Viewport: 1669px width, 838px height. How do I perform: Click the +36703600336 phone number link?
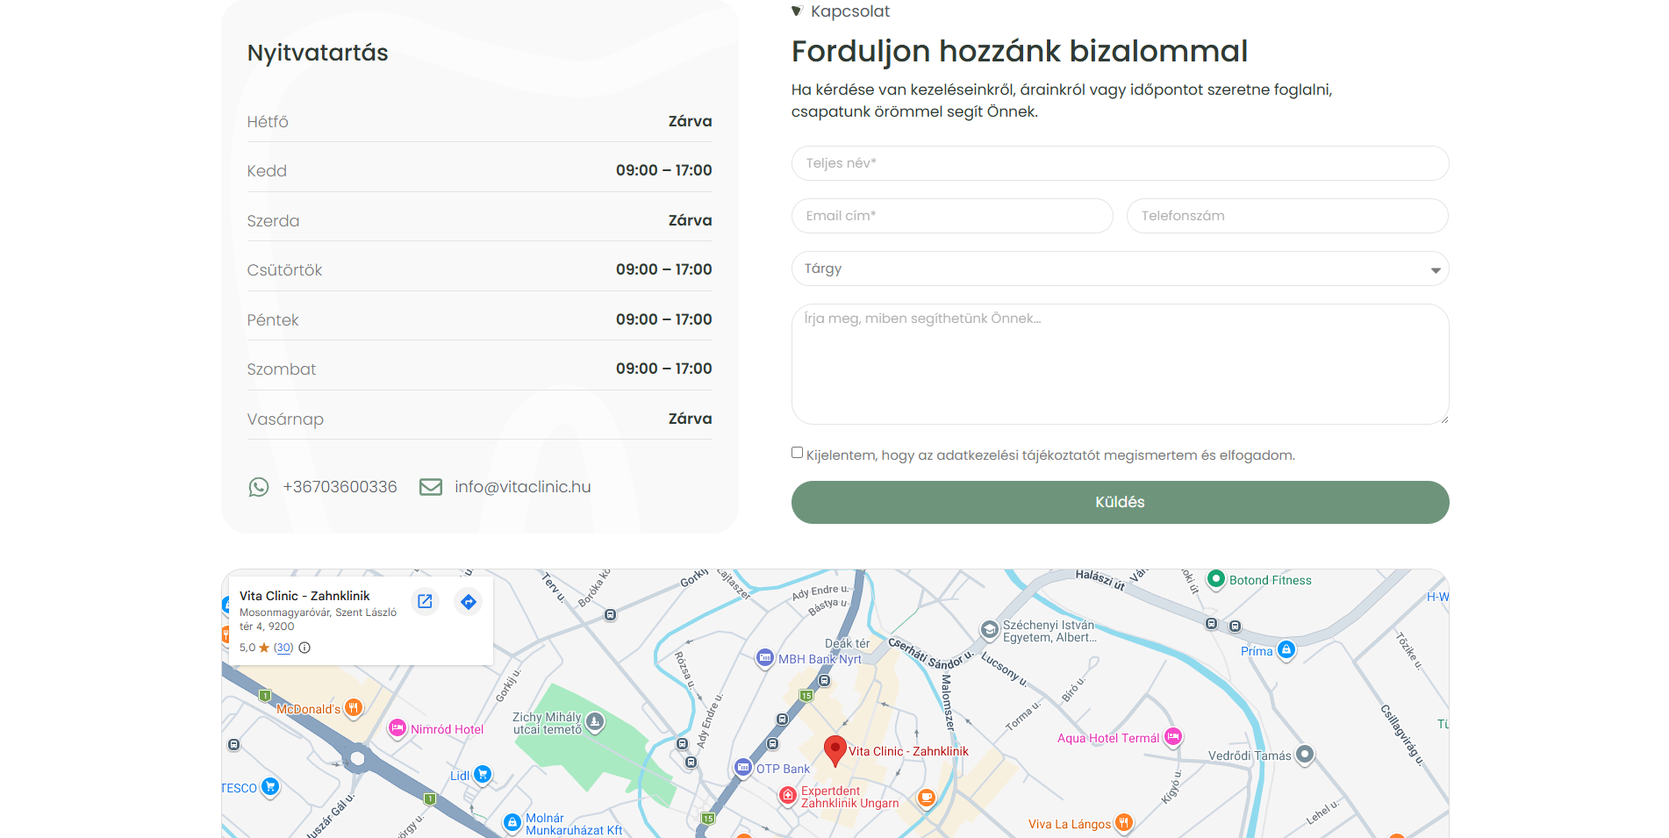[x=340, y=487]
